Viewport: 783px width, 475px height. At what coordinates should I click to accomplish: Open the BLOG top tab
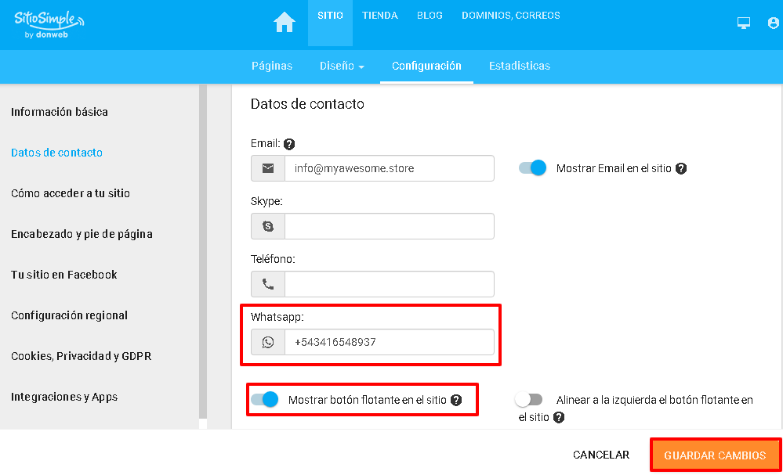click(430, 16)
